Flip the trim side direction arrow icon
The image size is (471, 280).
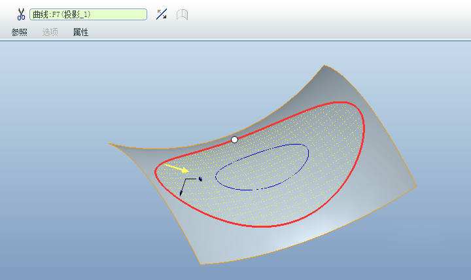click(x=162, y=14)
